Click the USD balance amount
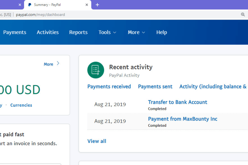Screen dimensions: 248x165 pos(20,90)
